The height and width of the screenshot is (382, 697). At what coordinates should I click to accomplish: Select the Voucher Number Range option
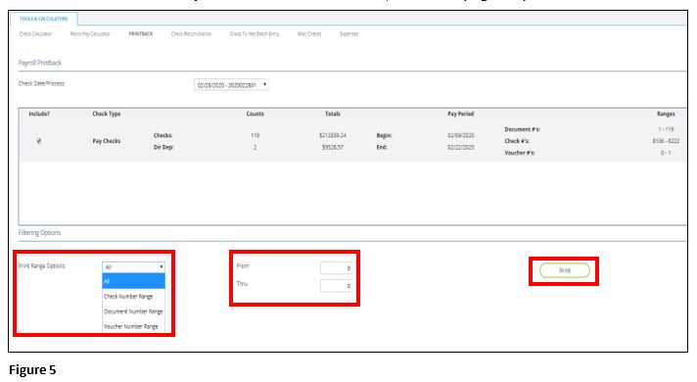pos(133,326)
